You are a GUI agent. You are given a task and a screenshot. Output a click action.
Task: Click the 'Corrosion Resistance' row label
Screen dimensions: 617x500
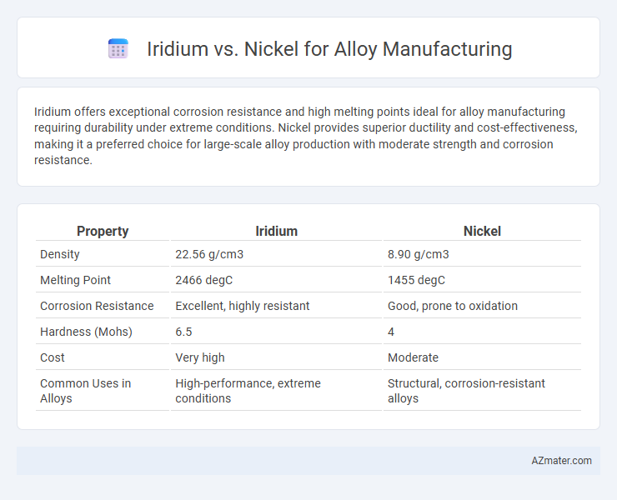pos(97,306)
